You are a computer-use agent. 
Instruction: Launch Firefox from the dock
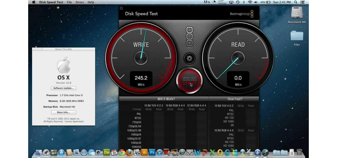pos(129,152)
